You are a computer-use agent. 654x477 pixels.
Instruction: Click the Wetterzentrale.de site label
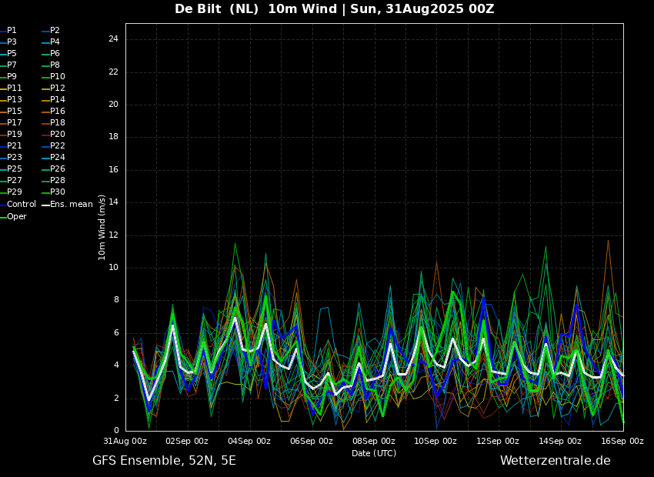555,461
